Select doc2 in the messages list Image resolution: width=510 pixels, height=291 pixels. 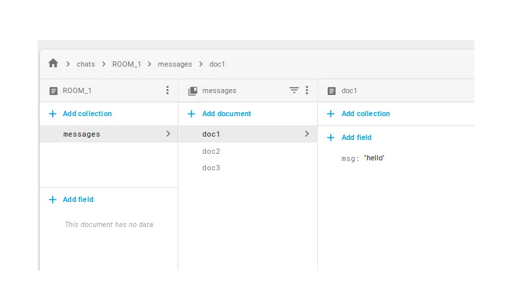[x=211, y=151]
